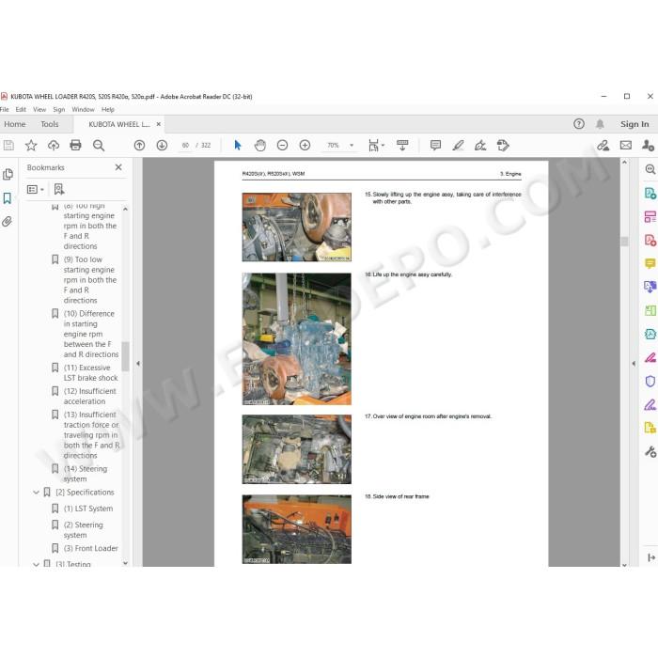Viewport: 658px width, 658px height.
Task: Open the page thumbnails panel
Action: (8, 174)
